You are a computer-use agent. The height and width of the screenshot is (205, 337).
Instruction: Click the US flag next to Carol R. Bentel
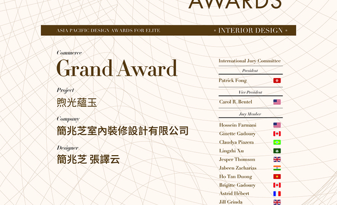277,102
